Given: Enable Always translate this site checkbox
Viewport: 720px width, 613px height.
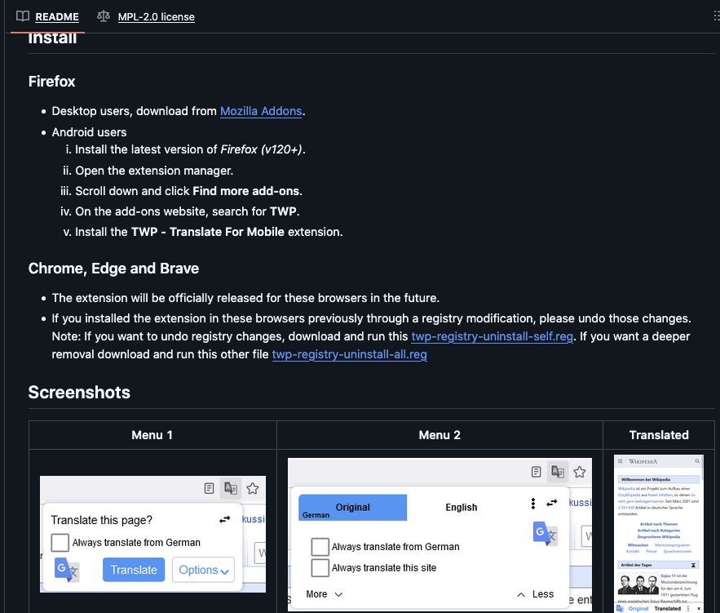Looking at the screenshot, I should (320, 567).
